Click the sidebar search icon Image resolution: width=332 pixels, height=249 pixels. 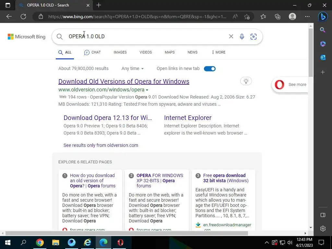[x=323, y=30]
